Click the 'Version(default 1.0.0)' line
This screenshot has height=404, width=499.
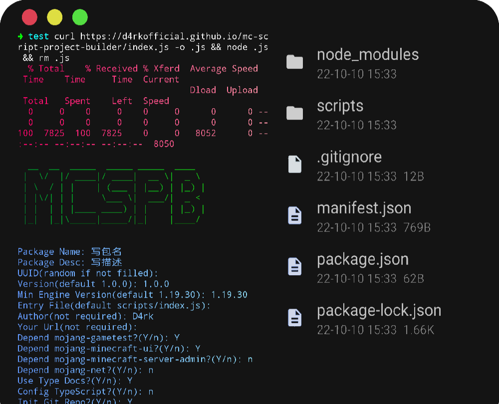[93, 284]
